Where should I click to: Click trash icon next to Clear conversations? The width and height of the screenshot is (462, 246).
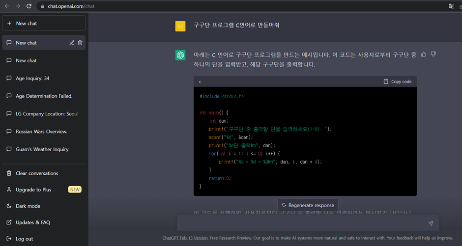pos(9,173)
